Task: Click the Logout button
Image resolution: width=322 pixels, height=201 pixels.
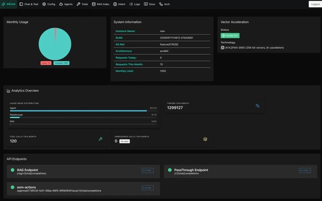Action: point(315,4)
